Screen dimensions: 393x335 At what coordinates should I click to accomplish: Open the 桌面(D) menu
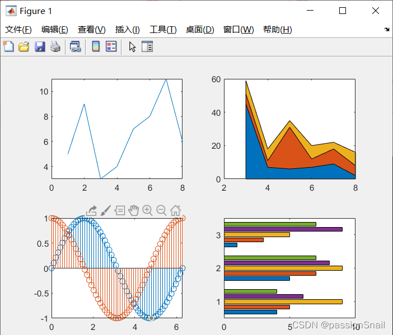click(x=200, y=30)
